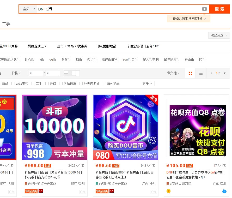Open listing title 抖音币980个抖音充币

tap(125, 175)
